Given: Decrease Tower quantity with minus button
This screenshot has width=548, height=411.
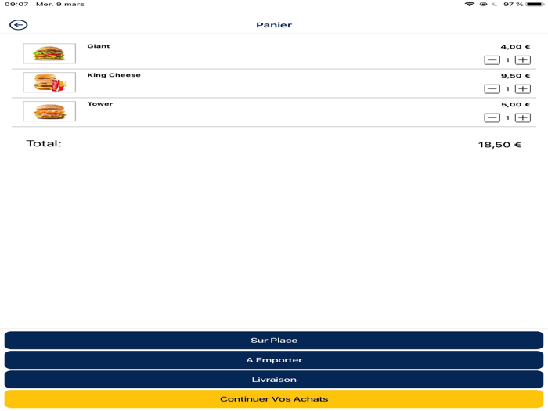Looking at the screenshot, I should pyautogui.click(x=492, y=117).
